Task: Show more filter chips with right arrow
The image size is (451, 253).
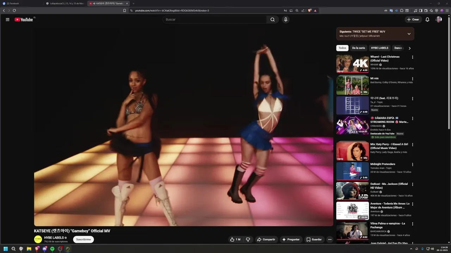Action: pos(409,48)
